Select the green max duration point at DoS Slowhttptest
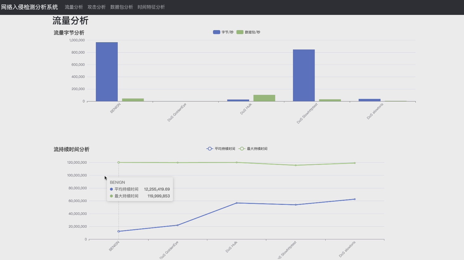The width and height of the screenshot is (464, 260). point(296,165)
